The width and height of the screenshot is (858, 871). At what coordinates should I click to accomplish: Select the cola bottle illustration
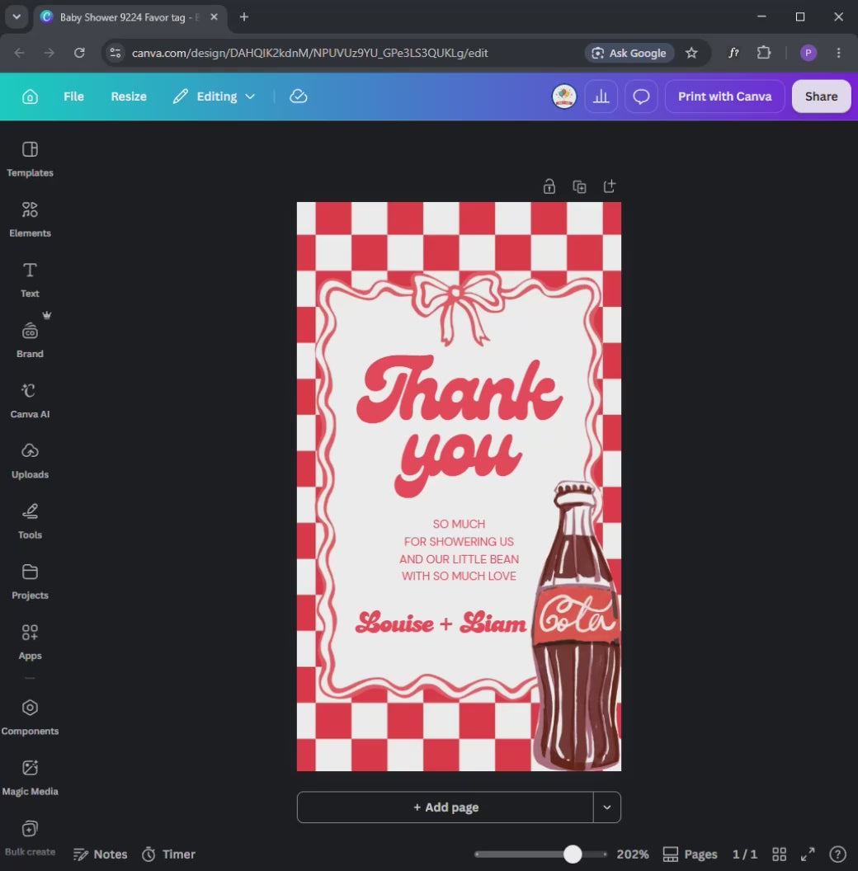(x=576, y=625)
